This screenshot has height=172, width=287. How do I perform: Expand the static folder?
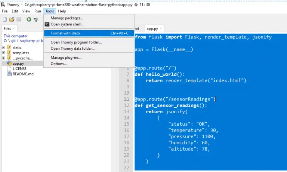tap(3, 47)
